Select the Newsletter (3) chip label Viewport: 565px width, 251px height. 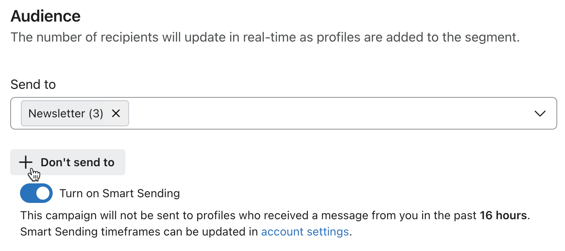pyautogui.click(x=65, y=114)
